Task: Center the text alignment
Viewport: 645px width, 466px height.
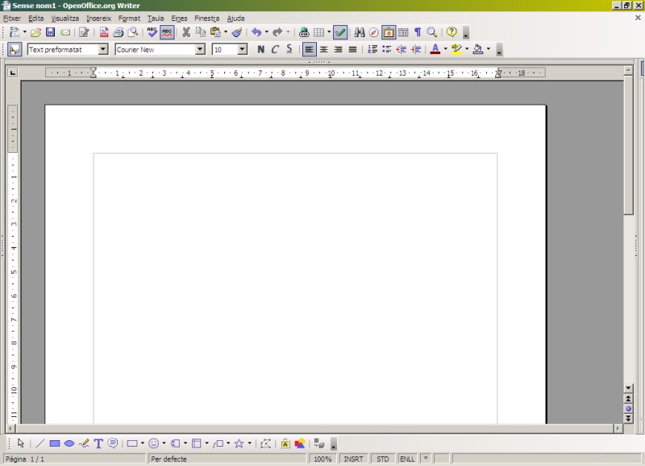Action: coord(324,50)
